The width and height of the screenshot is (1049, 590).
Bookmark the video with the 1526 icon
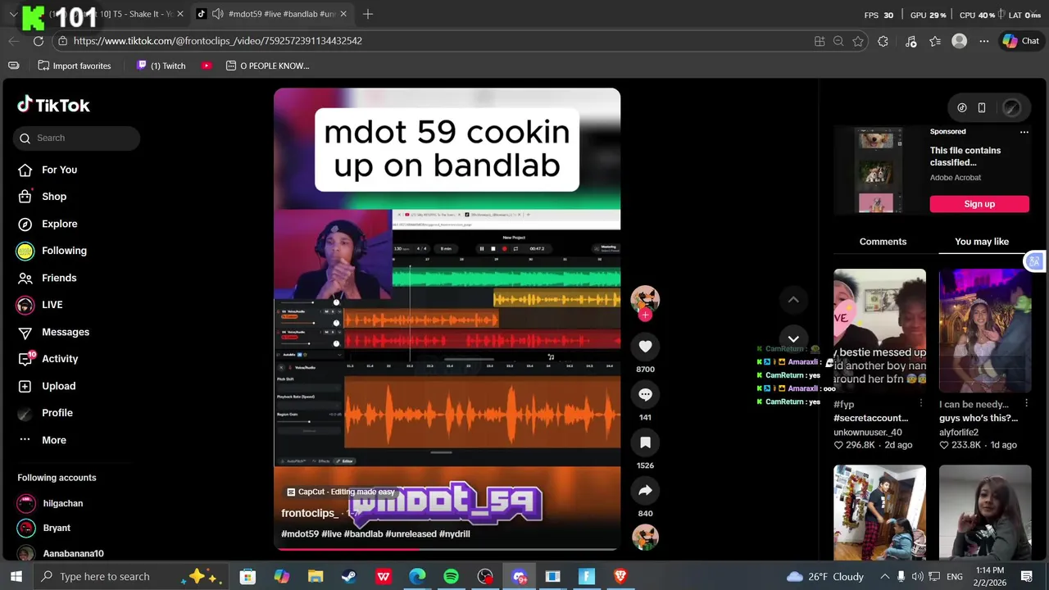[645, 442]
